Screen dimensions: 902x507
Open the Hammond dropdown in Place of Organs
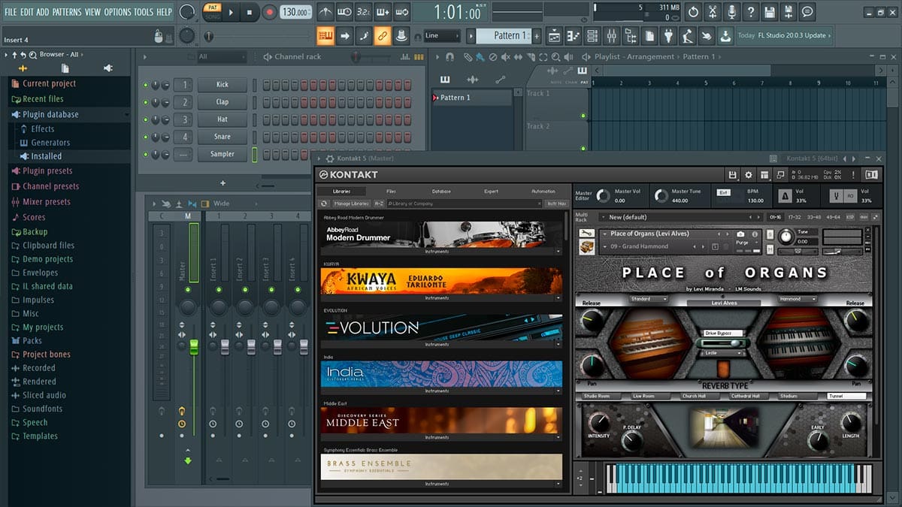tap(797, 299)
